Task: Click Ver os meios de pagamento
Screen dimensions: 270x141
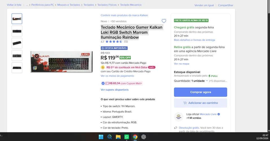Action: tap(117, 76)
